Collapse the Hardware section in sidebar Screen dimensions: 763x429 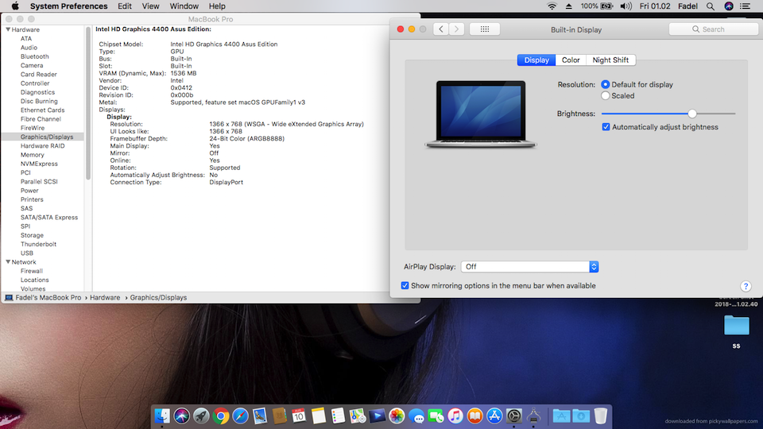(8, 29)
